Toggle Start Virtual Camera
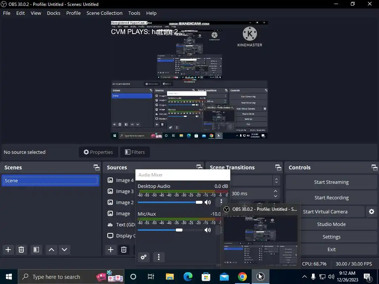The width and height of the screenshot is (379, 284). coord(325,212)
